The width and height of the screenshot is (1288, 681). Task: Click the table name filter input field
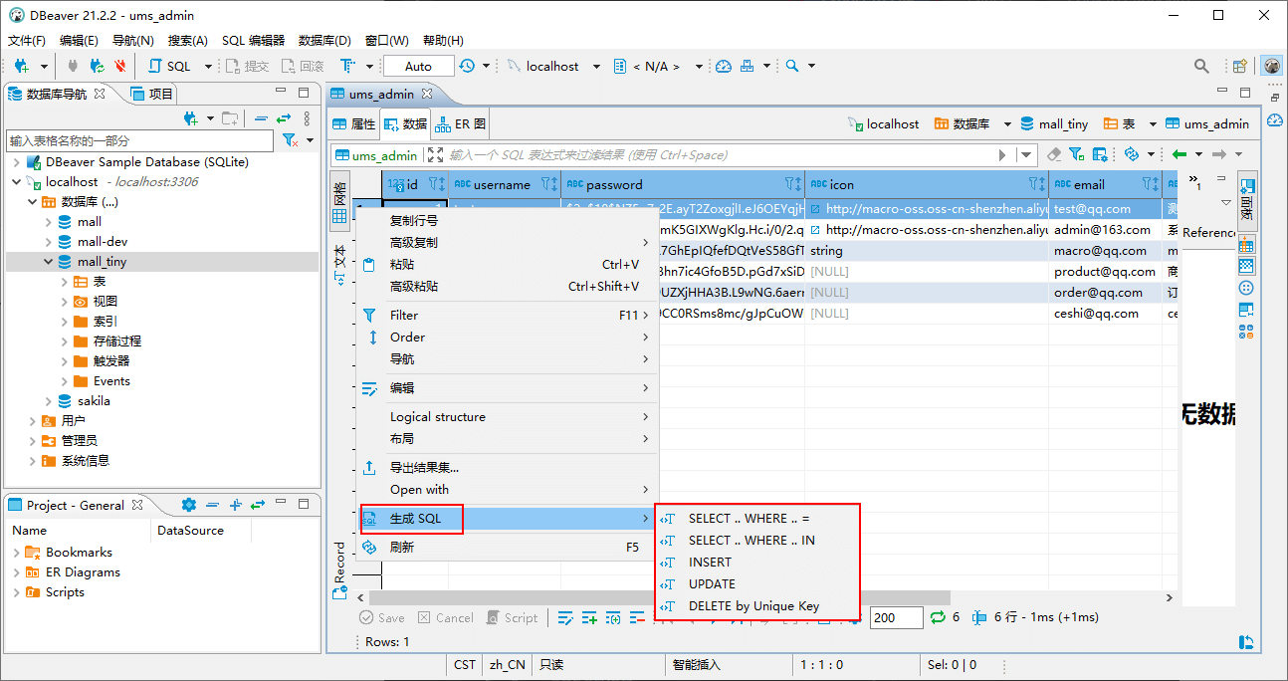[139, 140]
